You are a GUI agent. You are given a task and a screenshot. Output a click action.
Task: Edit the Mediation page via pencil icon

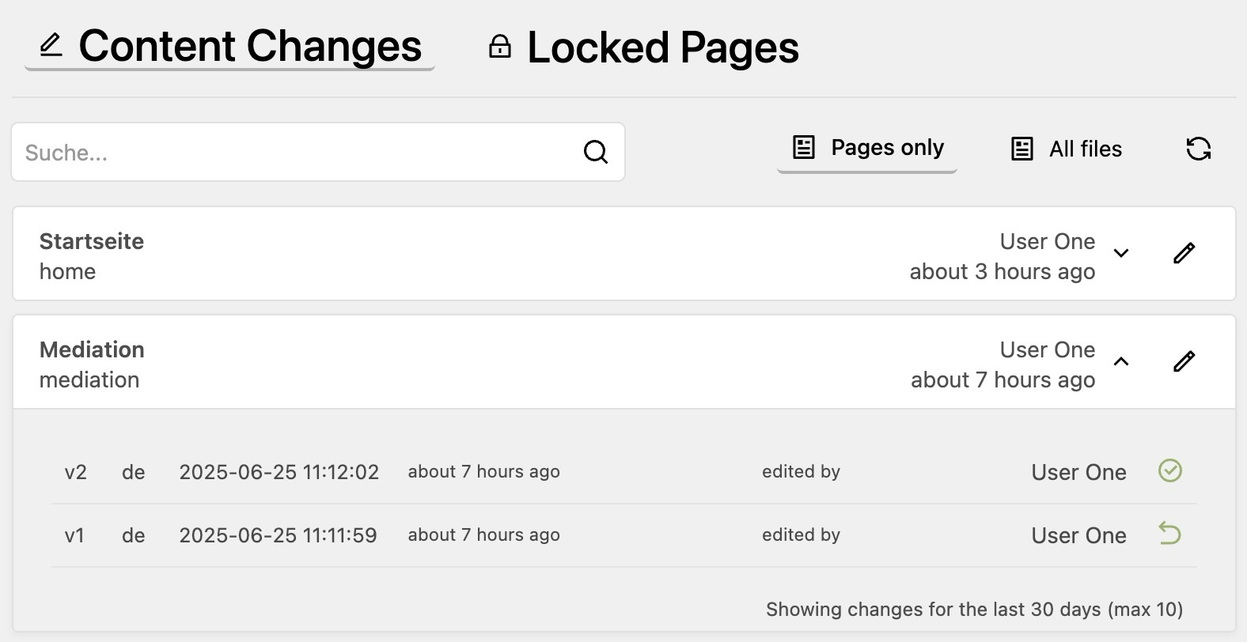pos(1184,361)
